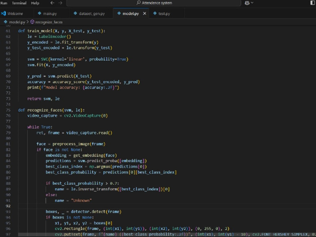Click accuracy_score on line 70

69,82
